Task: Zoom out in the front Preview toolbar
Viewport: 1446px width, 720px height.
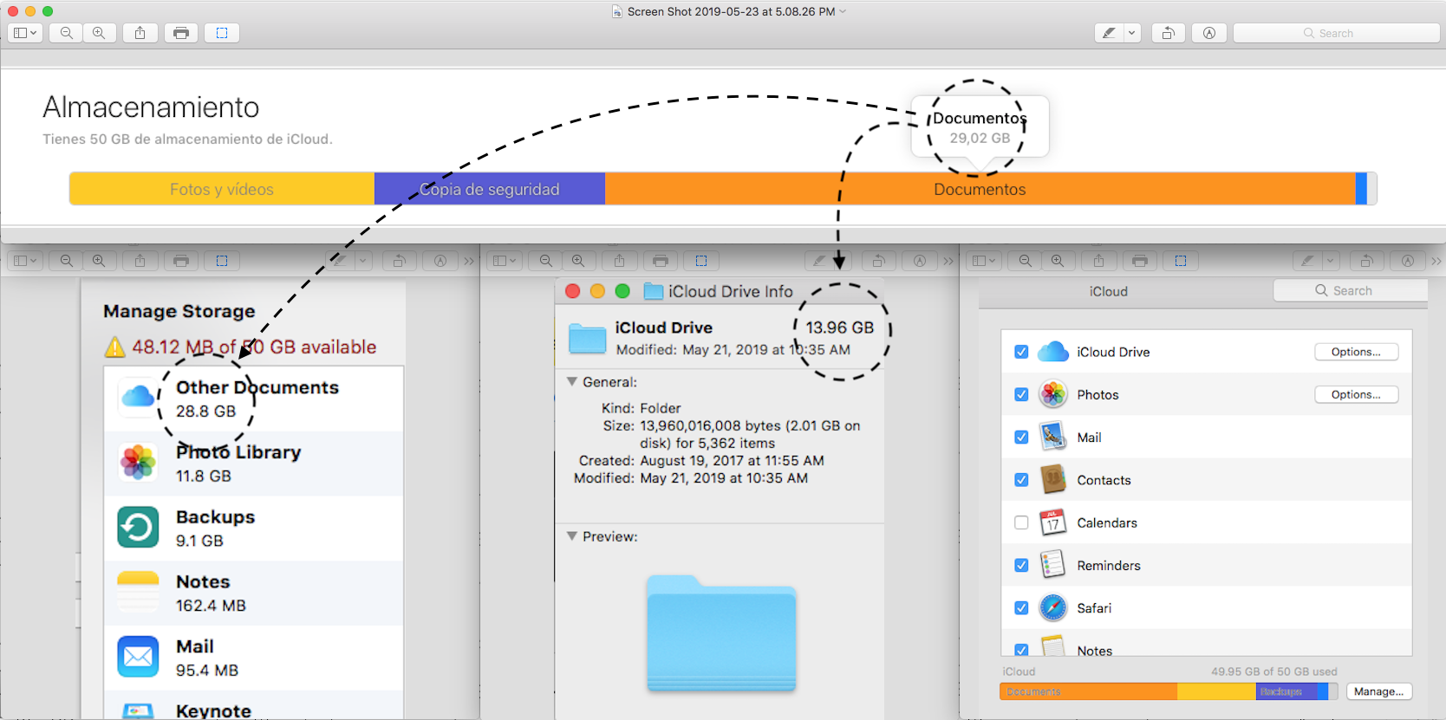Action: pyautogui.click(x=67, y=33)
